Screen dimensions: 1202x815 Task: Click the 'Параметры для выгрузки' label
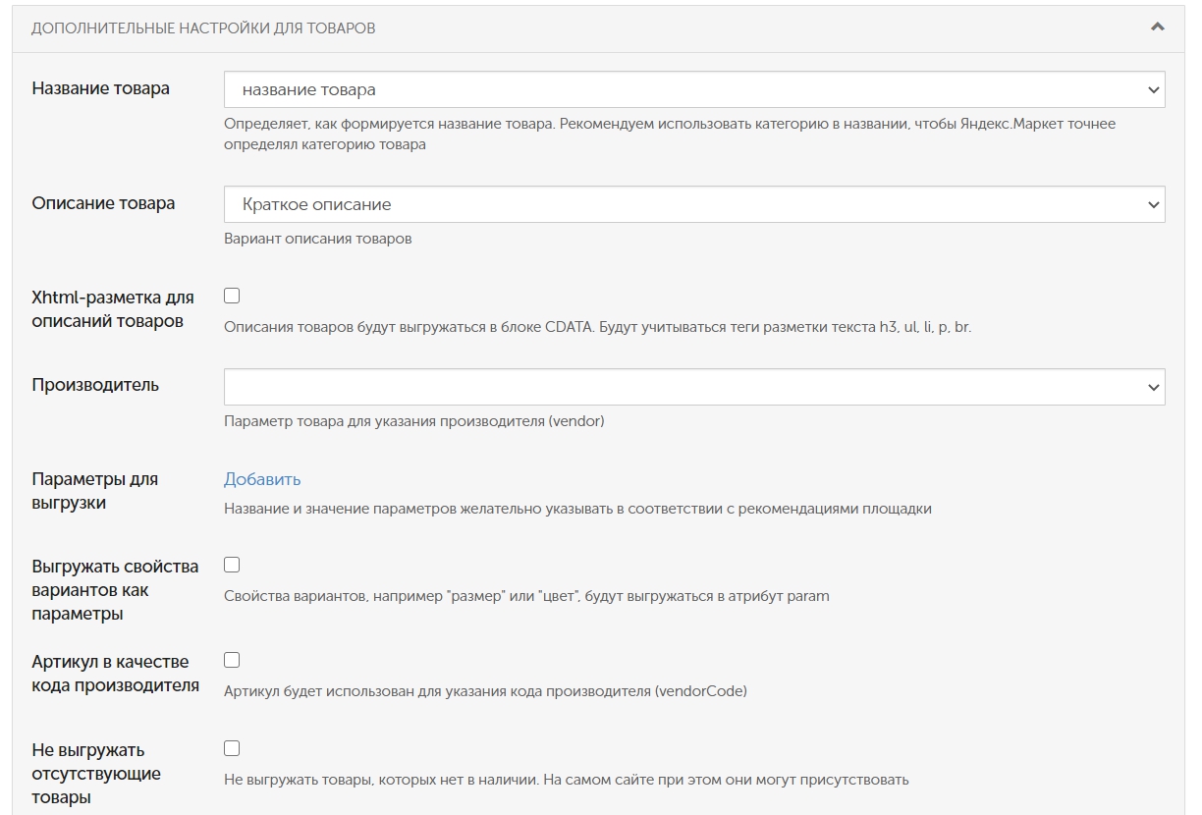pos(94,491)
